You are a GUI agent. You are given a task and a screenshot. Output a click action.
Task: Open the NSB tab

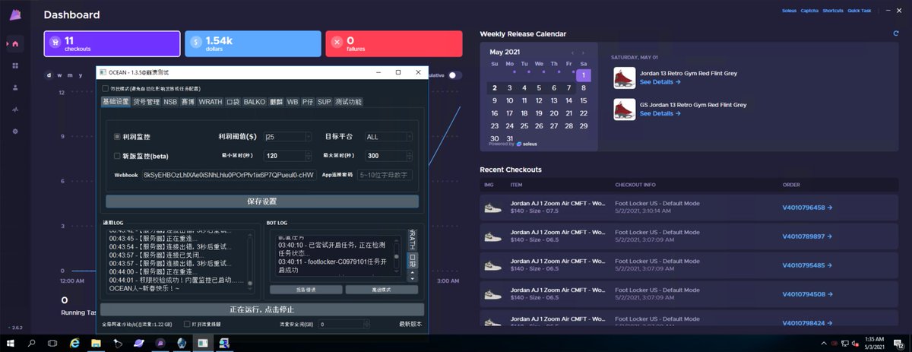pos(171,101)
